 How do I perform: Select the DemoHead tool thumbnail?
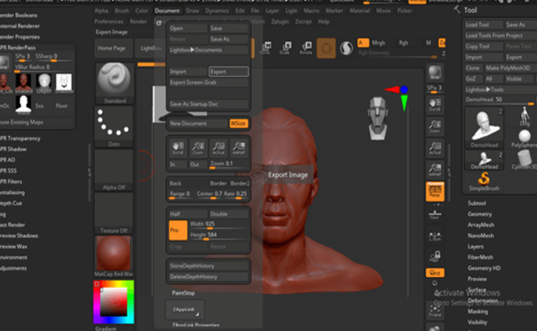coord(484,127)
